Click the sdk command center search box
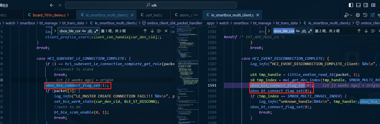380x124 pixels. [x=151, y=5]
